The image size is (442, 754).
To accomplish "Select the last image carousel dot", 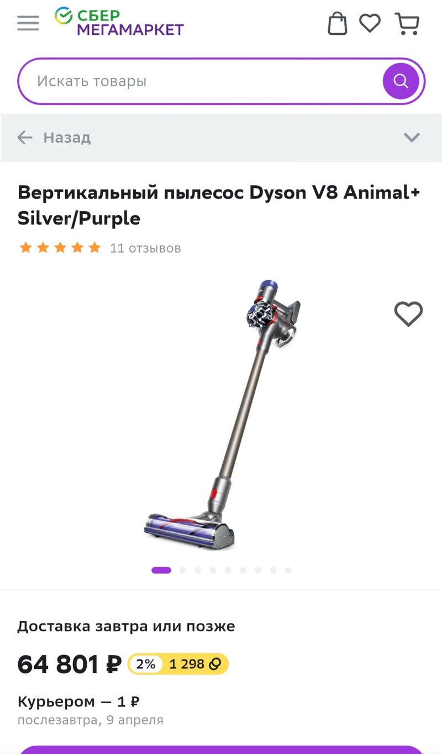I will point(288,570).
